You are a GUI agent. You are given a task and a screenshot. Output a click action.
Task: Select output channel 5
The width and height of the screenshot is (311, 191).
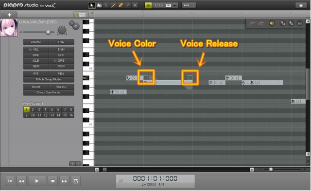pyautogui.click(x=52, y=109)
